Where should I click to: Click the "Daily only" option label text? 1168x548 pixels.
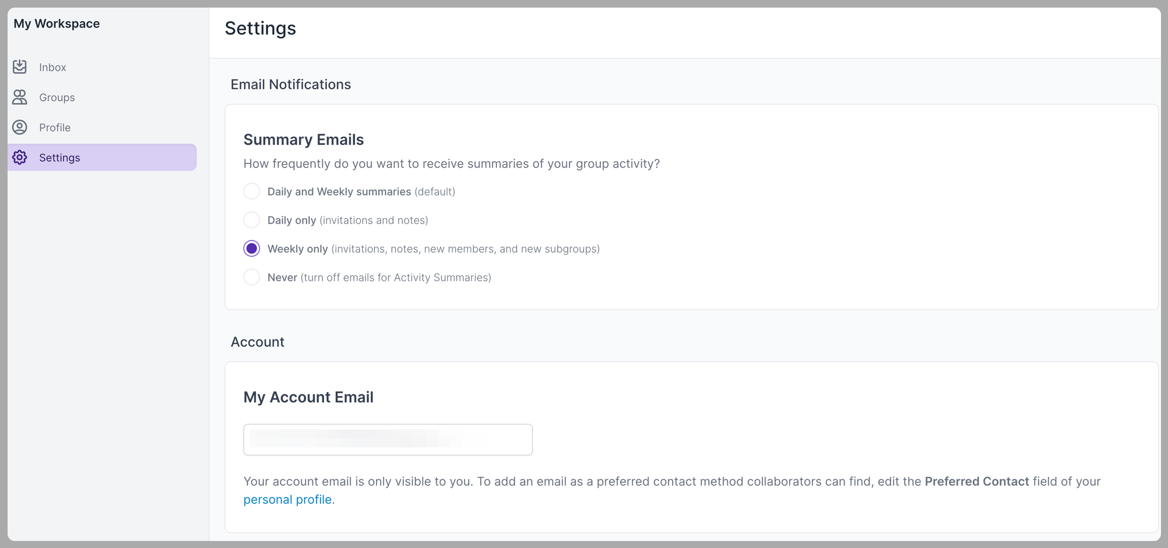click(291, 221)
